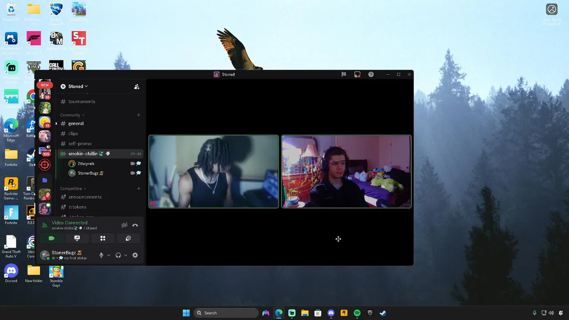
Task: Open the server with 105 badge
Action: [x=44, y=151]
